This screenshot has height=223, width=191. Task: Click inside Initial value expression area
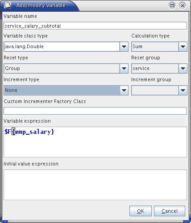tap(95, 185)
